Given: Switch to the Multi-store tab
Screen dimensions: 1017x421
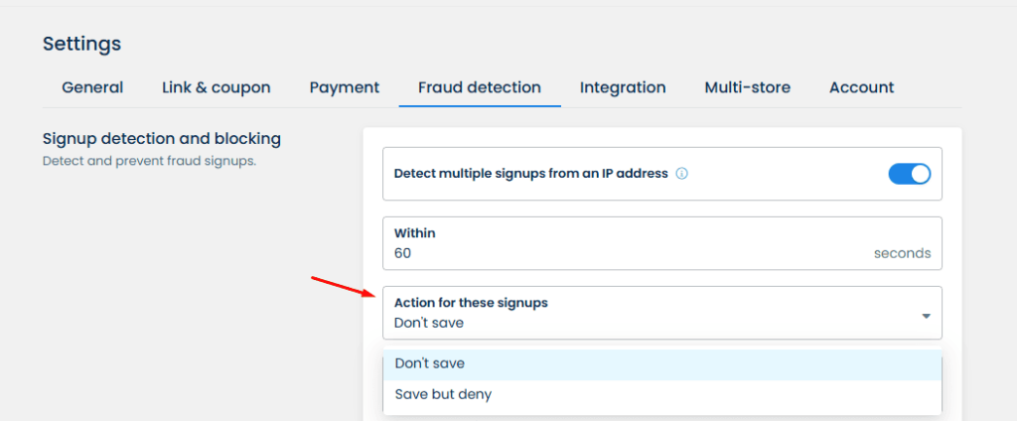Looking at the screenshot, I should 748,87.
